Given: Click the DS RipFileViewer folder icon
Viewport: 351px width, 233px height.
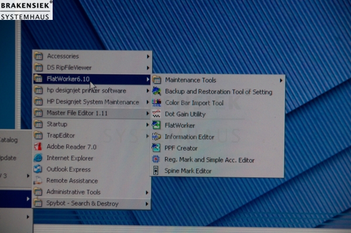Looking at the screenshot, I should click(39, 67).
